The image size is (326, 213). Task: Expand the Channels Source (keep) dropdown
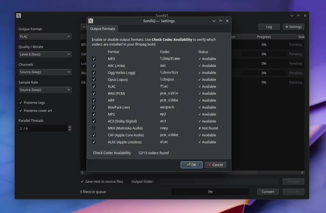(x=45, y=72)
